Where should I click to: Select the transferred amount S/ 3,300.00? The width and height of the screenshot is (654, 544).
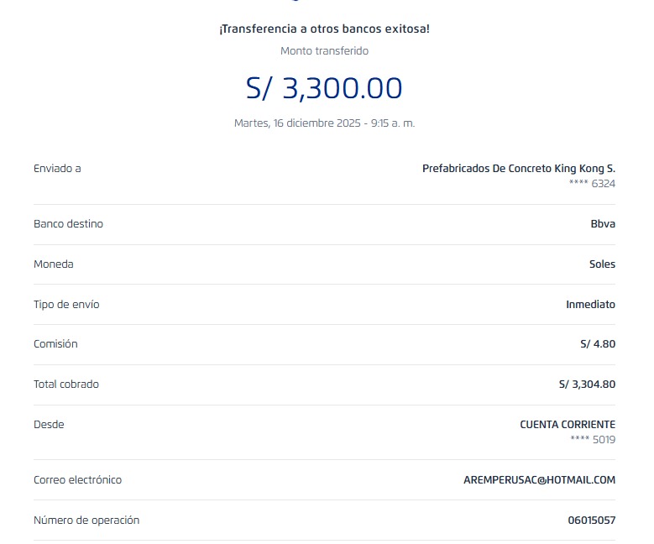tap(324, 88)
